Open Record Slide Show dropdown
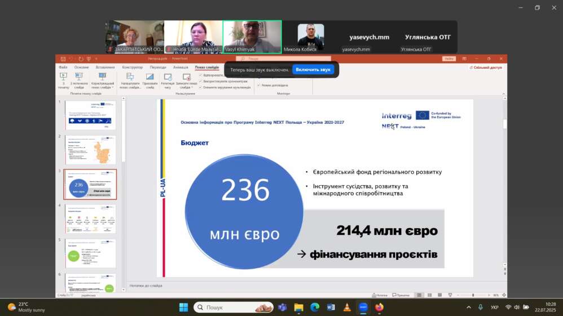 (186, 81)
